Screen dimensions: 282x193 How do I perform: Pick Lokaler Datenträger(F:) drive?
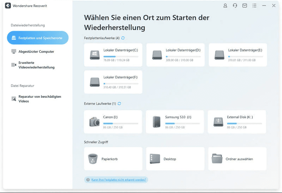[113, 82]
